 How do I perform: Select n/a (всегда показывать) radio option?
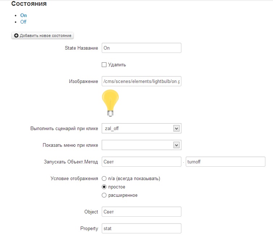(x=104, y=179)
